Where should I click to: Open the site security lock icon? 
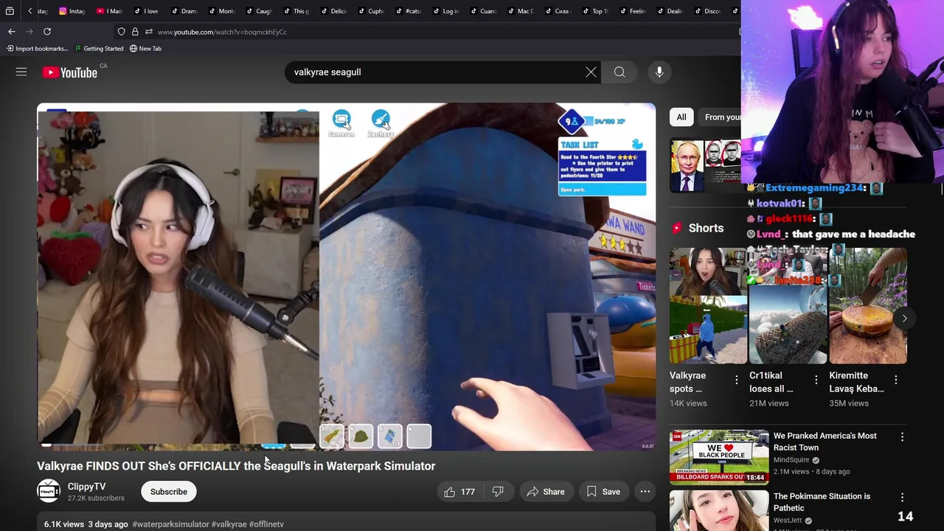[135, 32]
